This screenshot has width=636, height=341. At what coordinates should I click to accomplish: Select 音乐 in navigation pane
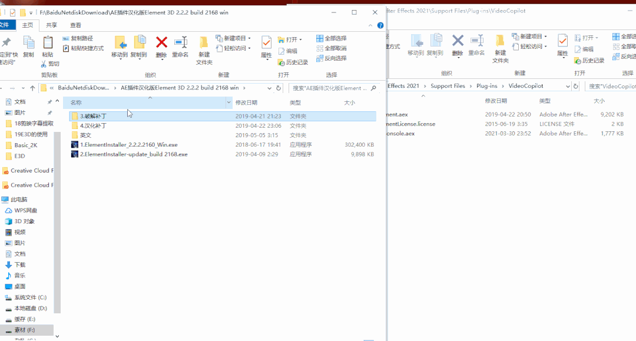15,276
